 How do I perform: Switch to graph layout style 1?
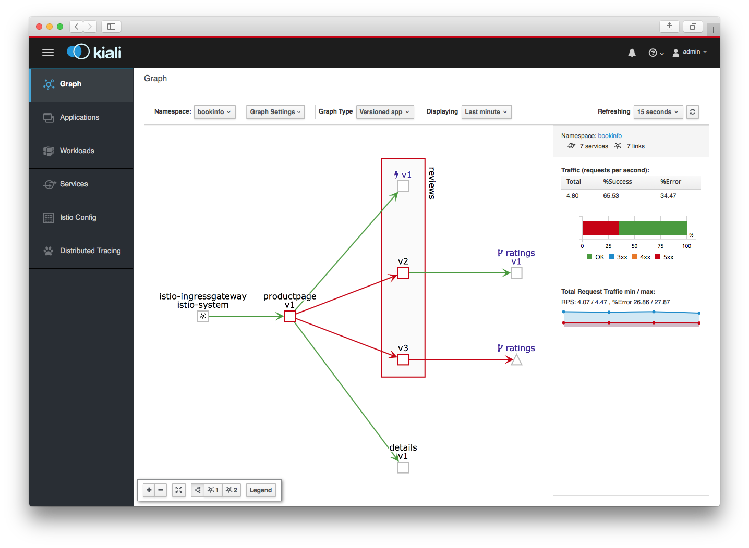tap(213, 490)
